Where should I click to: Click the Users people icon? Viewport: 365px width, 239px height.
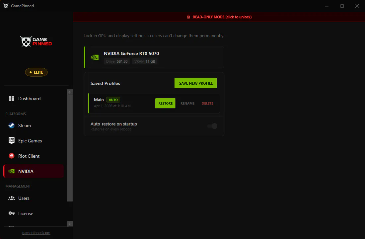12,198
